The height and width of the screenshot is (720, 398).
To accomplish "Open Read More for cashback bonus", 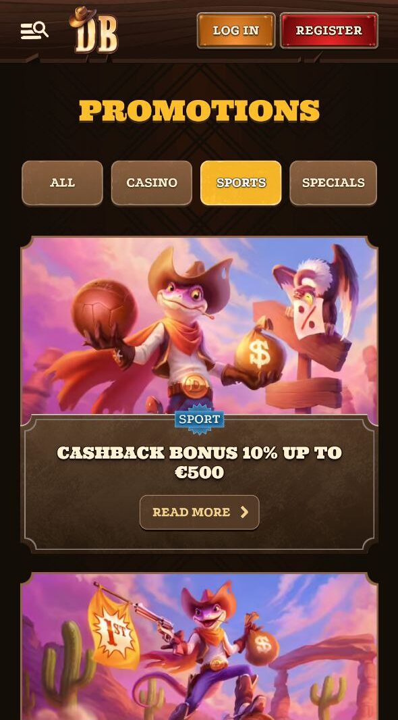I will click(x=200, y=513).
